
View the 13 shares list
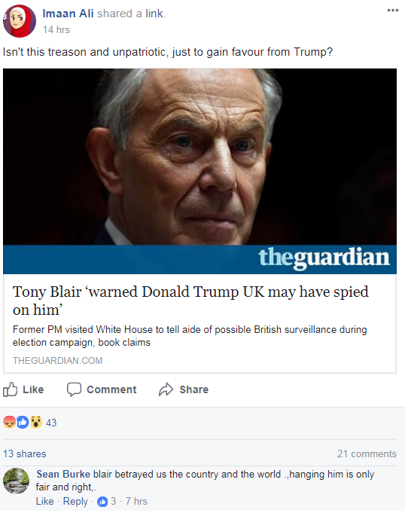25,453
